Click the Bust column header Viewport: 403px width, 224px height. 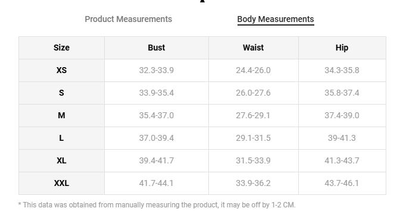pyautogui.click(x=157, y=48)
